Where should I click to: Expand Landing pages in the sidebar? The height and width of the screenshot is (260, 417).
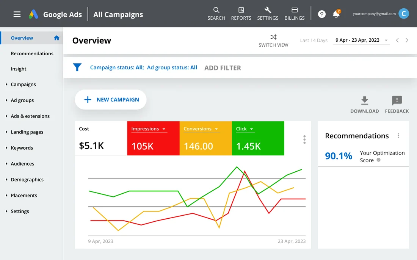click(x=6, y=132)
